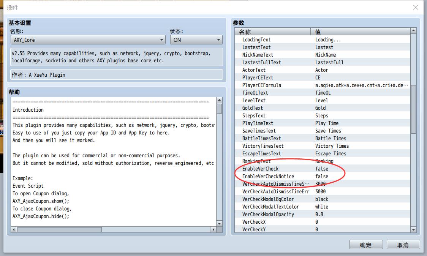
Task: Click the help text scroll-down arrow
Action: click(219, 223)
